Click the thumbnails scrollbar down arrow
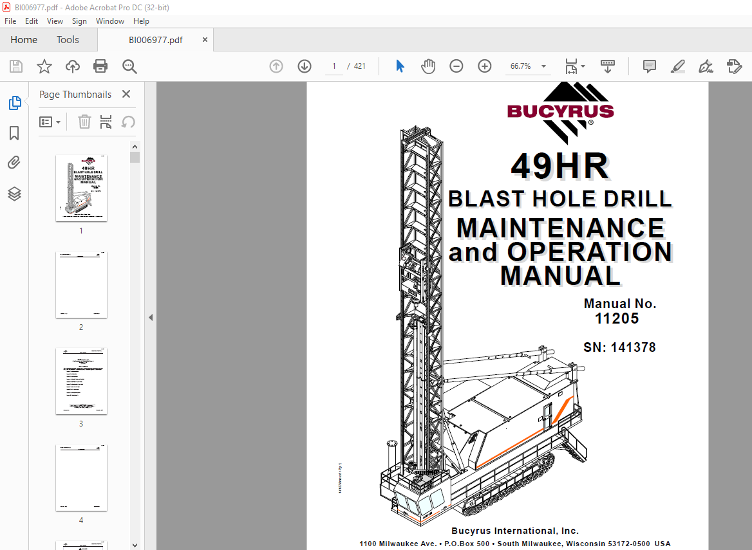The height and width of the screenshot is (550, 752). [135, 545]
